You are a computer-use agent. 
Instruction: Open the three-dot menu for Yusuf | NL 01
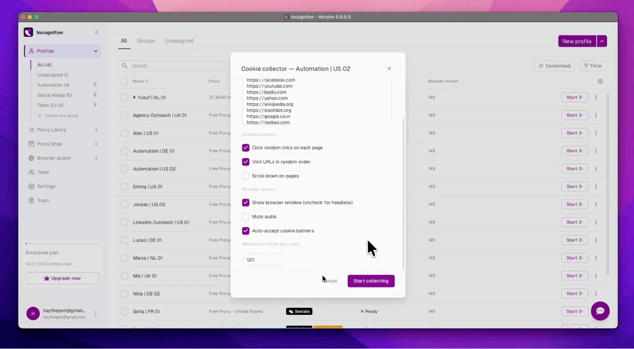pyautogui.click(x=595, y=97)
